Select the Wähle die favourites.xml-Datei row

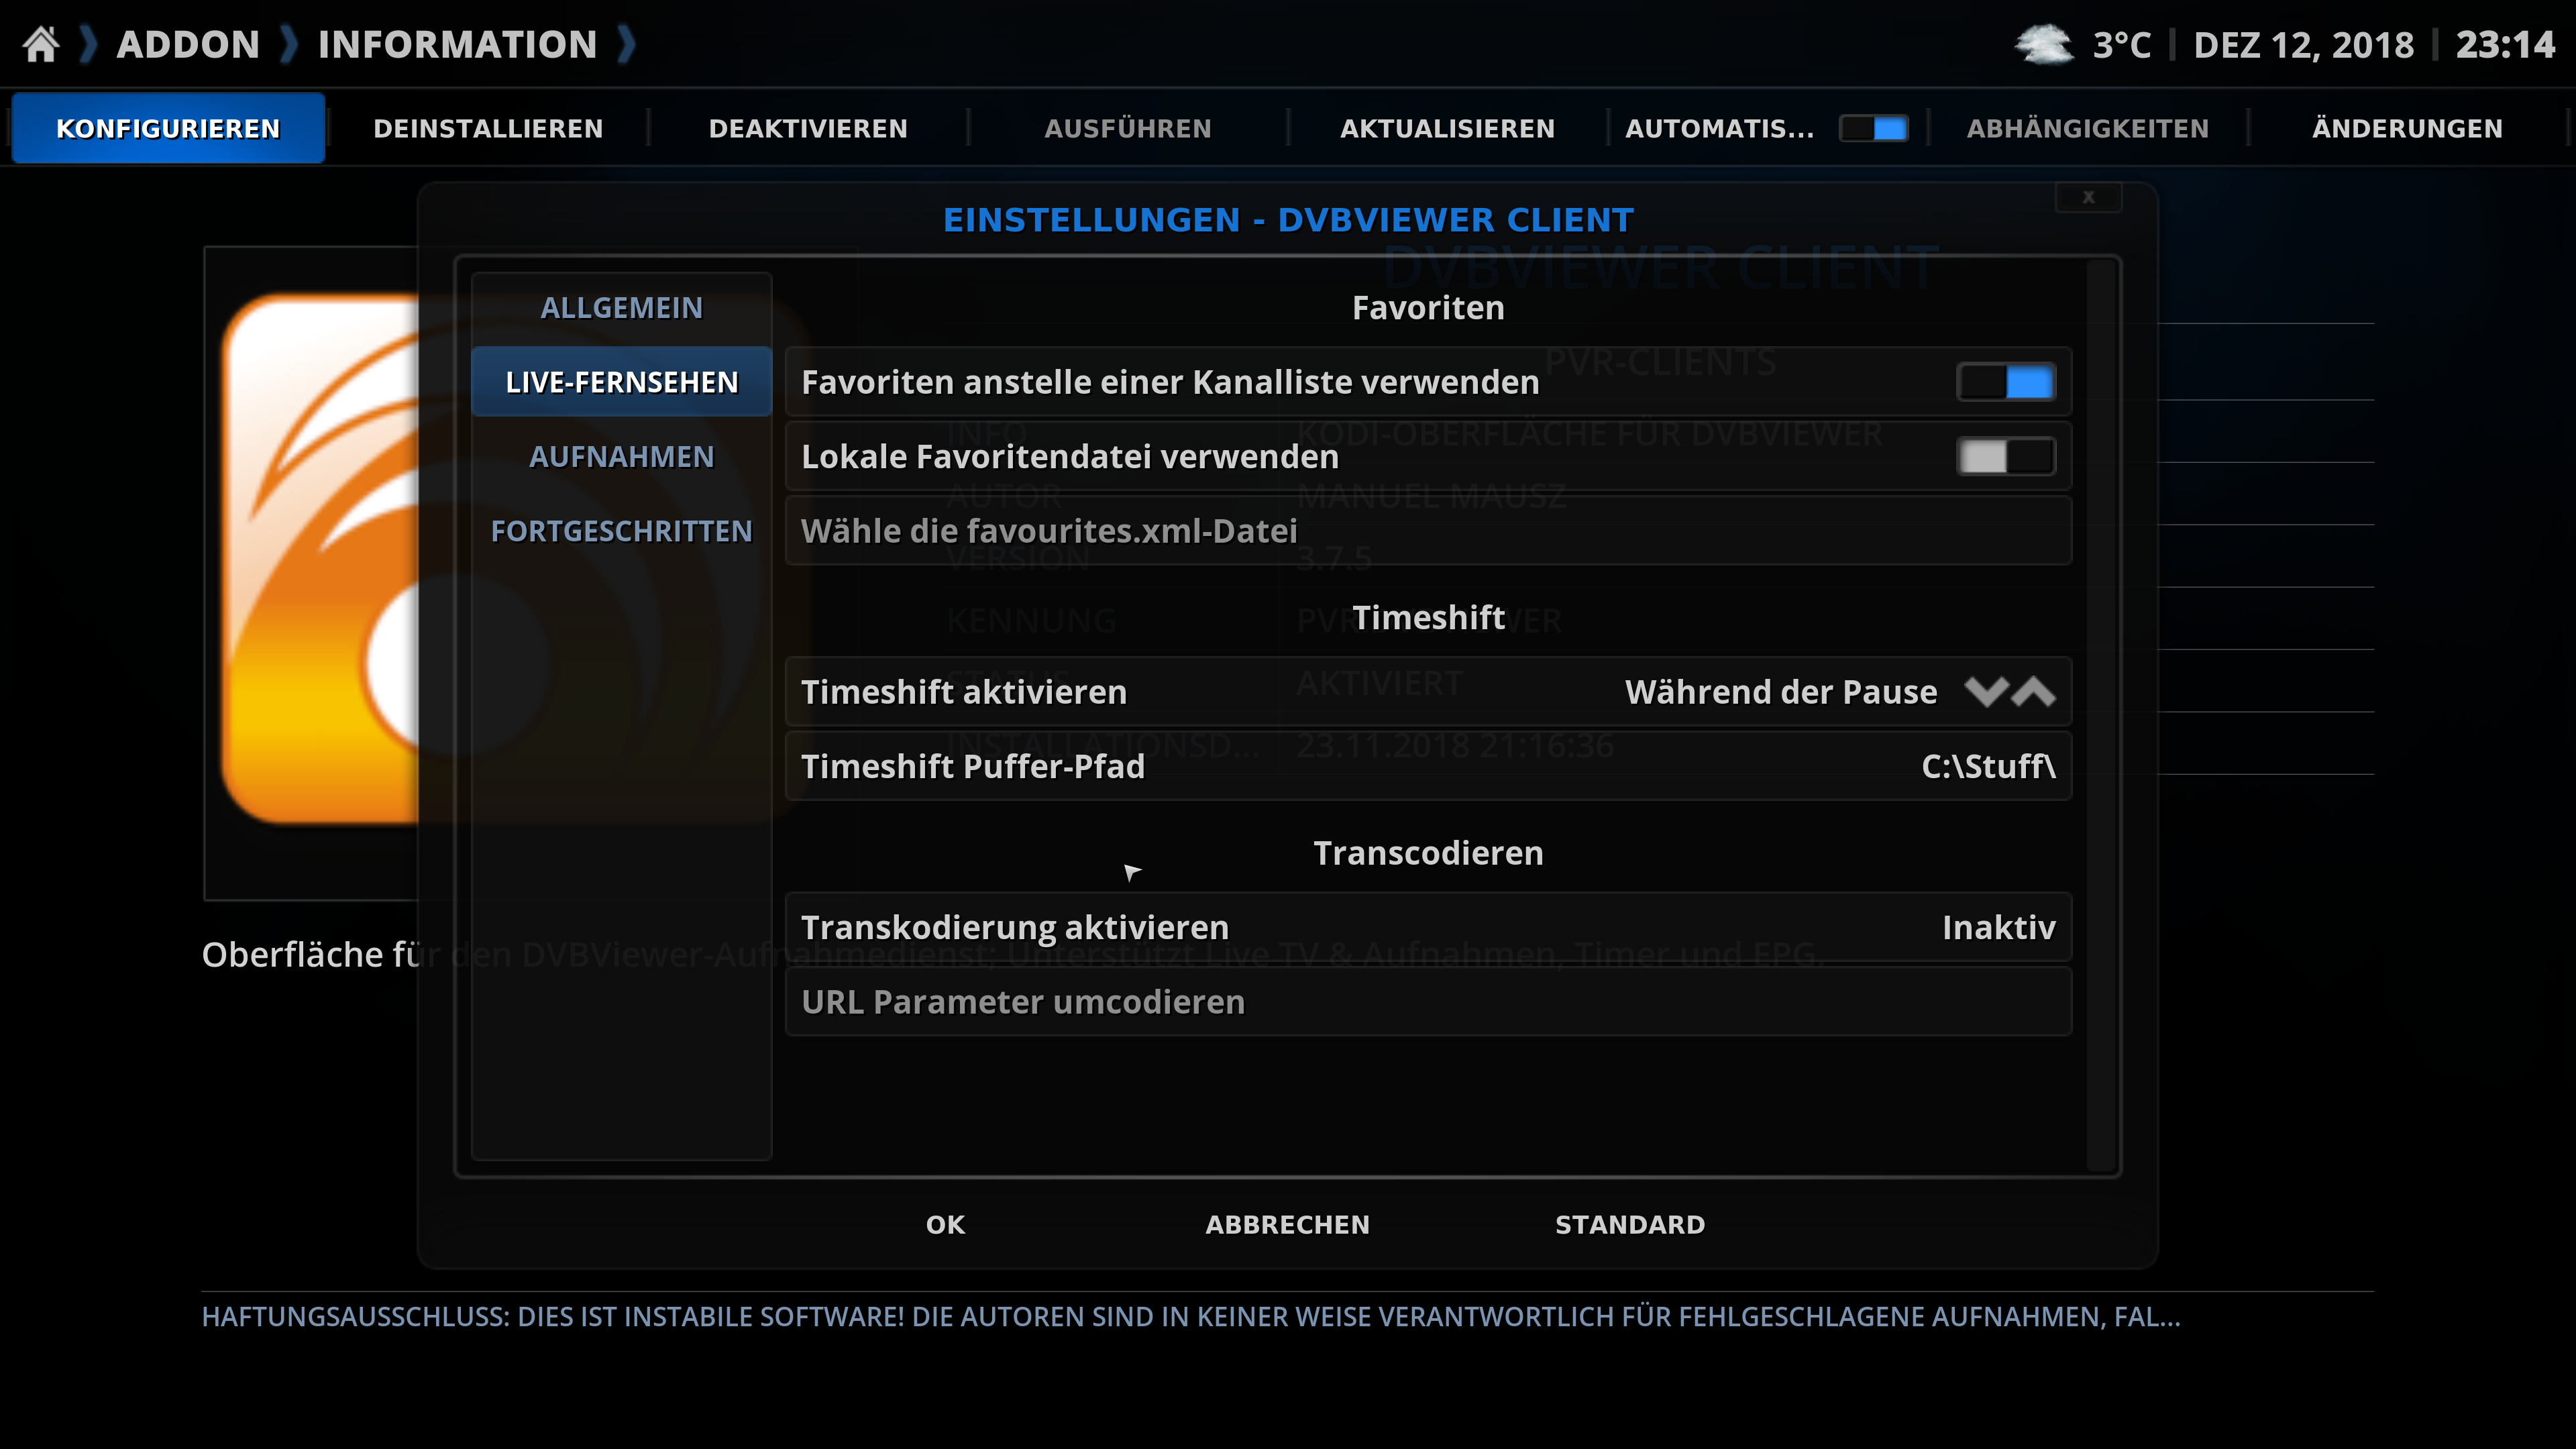click(1428, 531)
